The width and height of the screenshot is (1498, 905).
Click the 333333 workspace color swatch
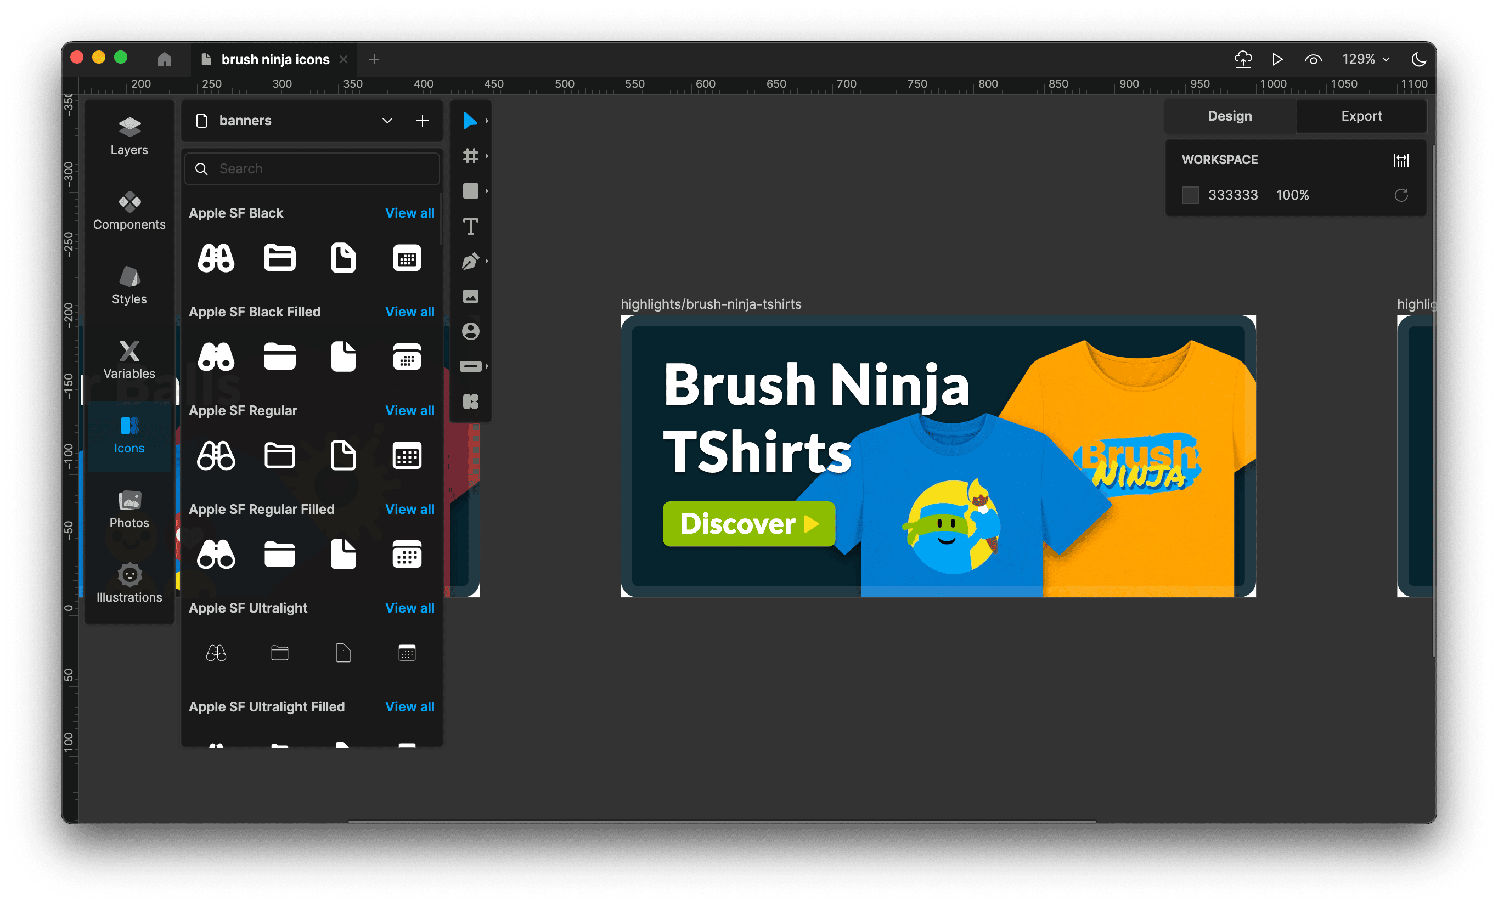click(x=1190, y=195)
